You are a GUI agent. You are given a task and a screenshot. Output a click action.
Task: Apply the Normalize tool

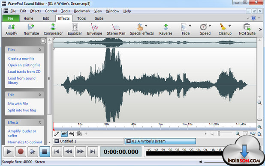31,29
